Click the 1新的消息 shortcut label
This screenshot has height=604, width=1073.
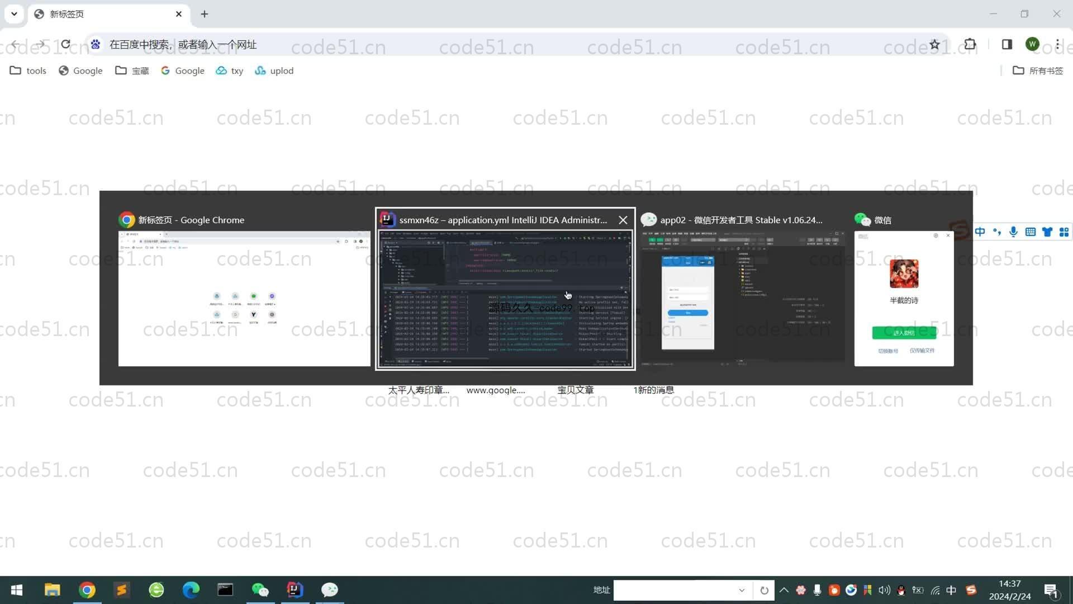point(653,390)
